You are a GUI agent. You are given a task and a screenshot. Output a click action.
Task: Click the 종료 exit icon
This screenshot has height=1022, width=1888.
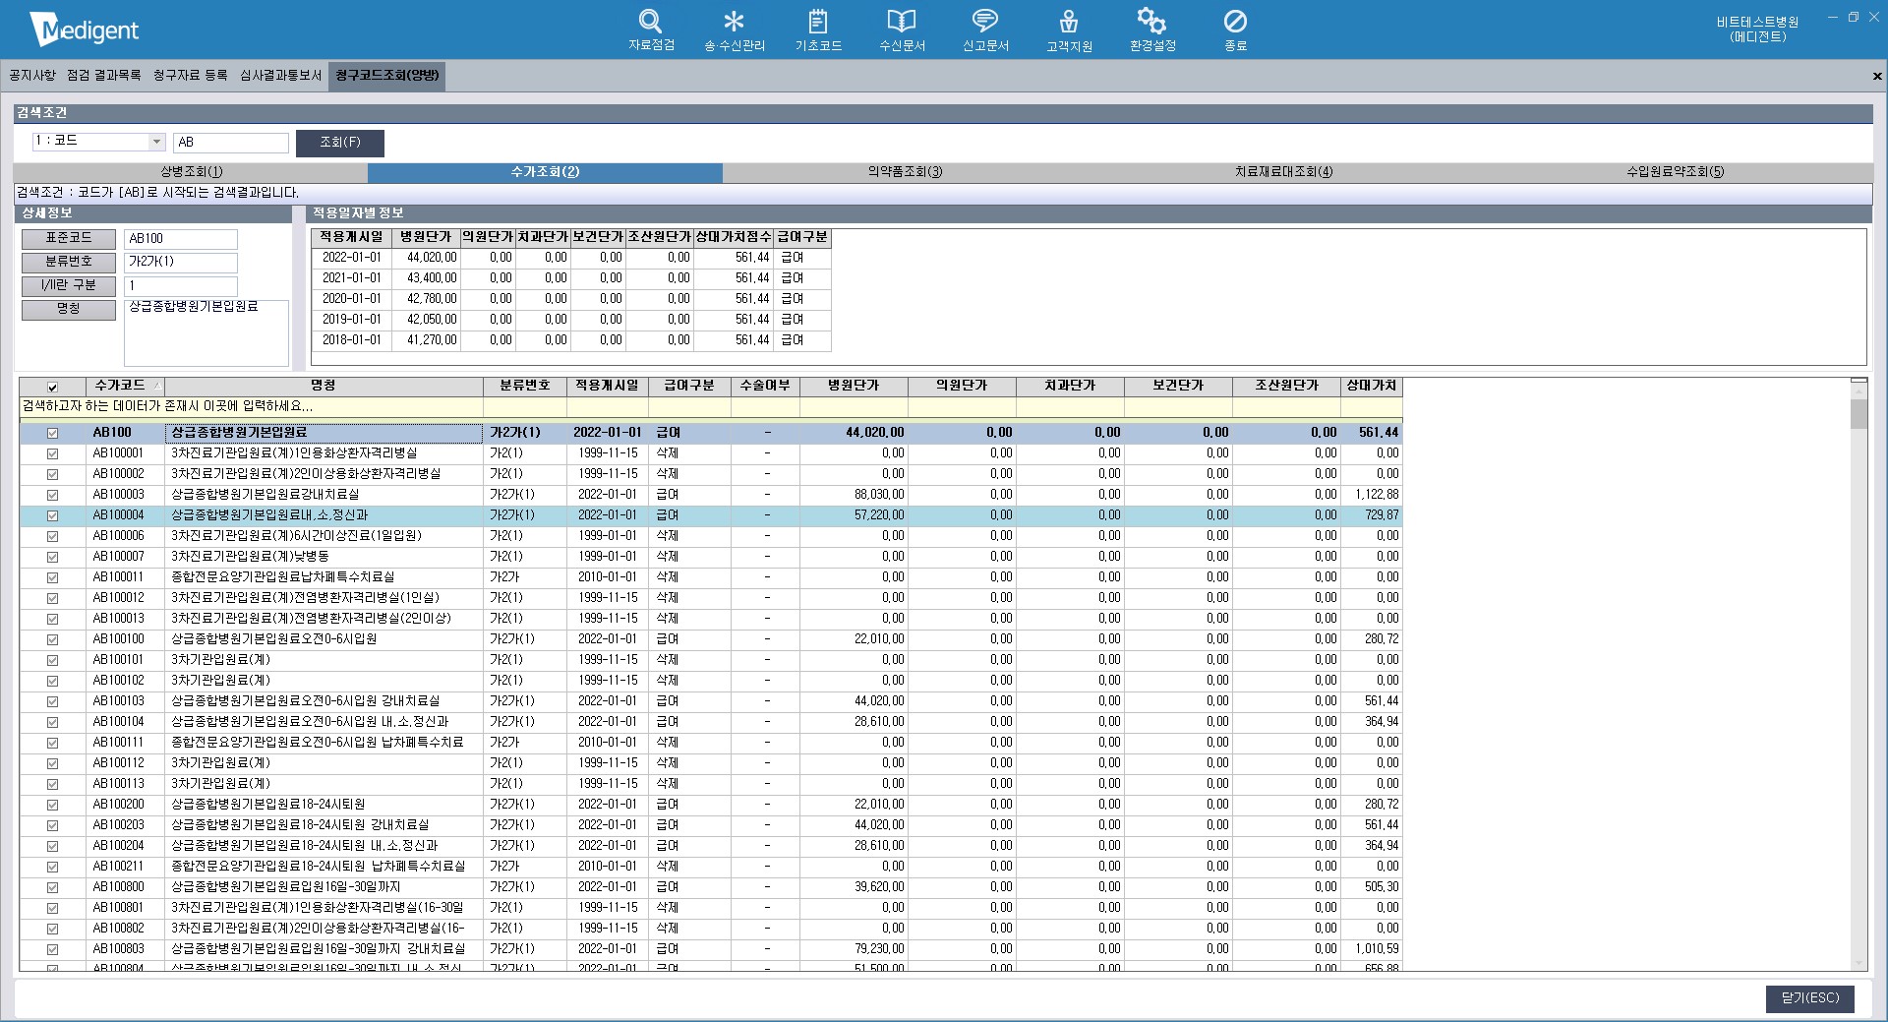pos(1235,30)
